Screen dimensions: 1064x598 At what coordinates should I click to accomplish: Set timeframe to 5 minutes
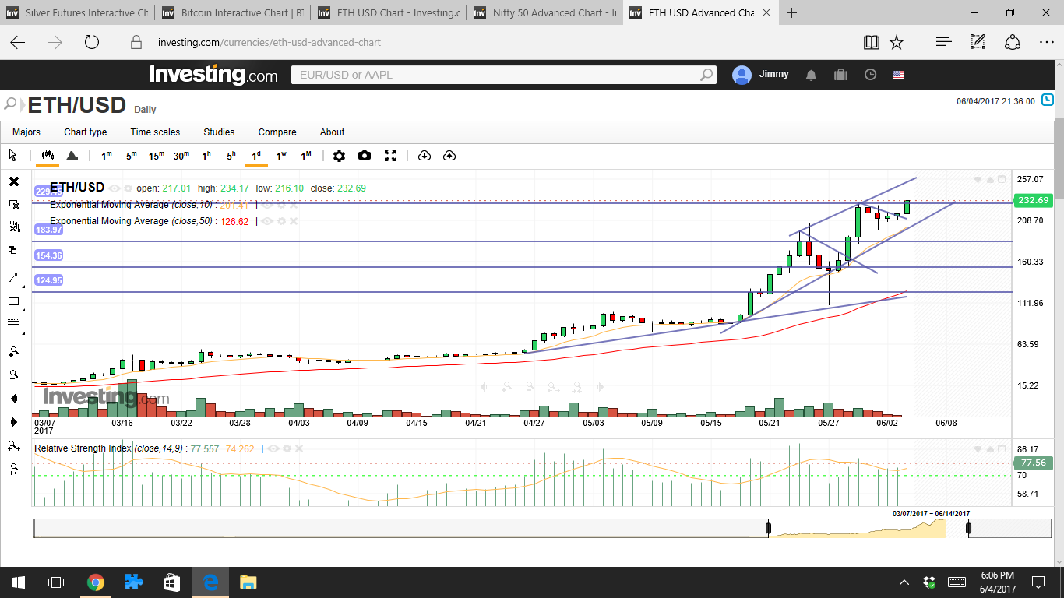[132, 156]
